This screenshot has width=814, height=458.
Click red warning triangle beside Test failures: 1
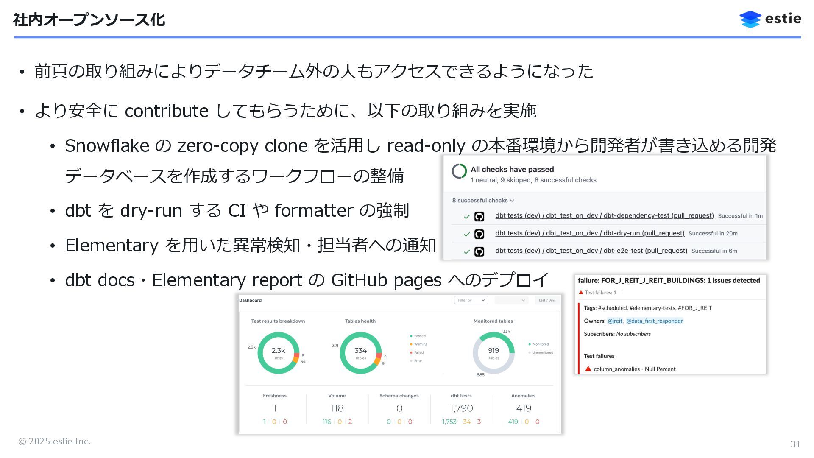point(581,292)
